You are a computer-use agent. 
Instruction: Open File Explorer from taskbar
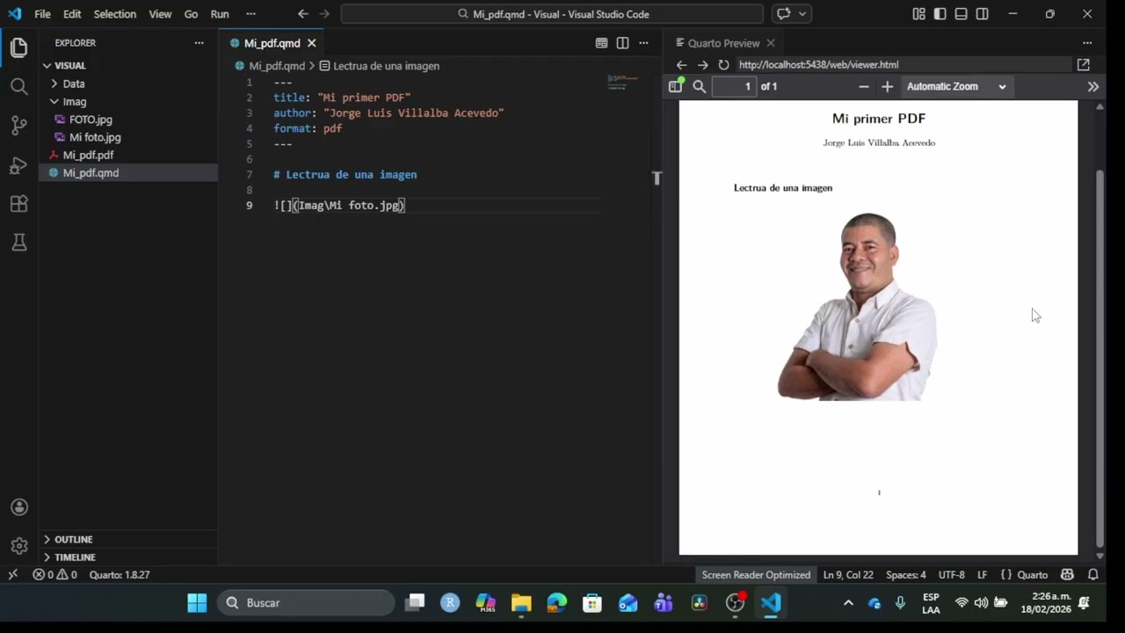pyautogui.click(x=521, y=603)
